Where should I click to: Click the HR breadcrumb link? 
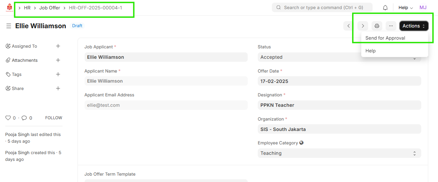(27, 8)
